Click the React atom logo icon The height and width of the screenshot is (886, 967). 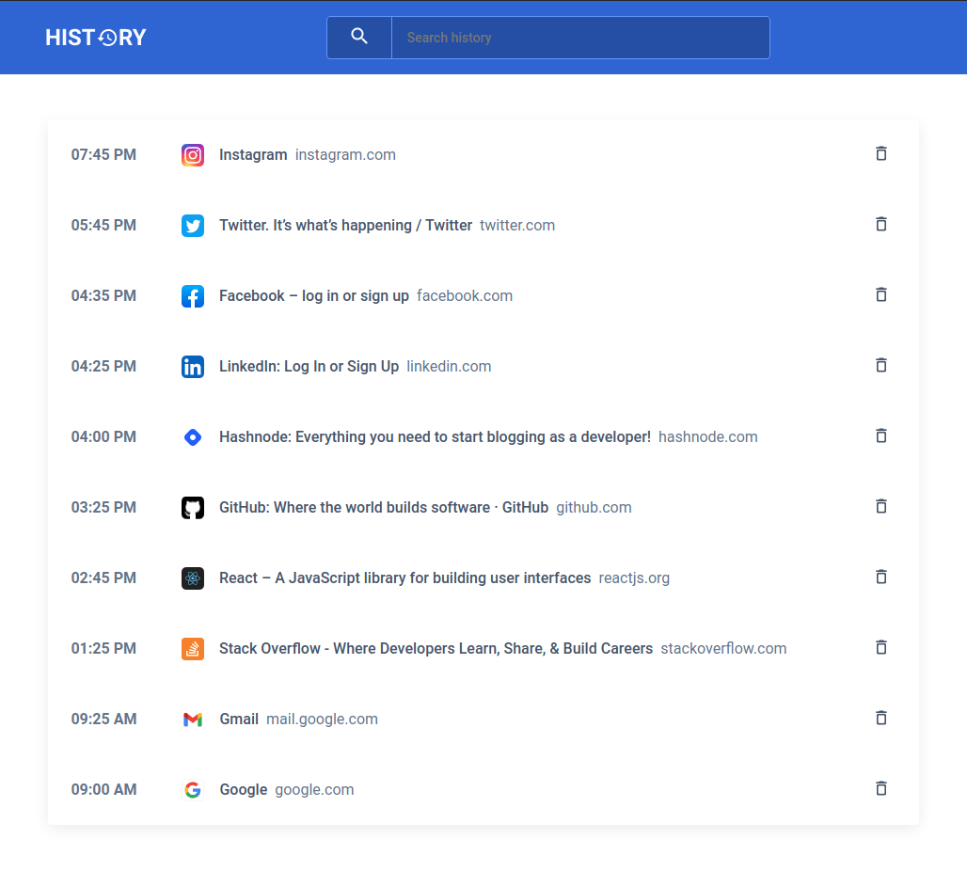pos(193,577)
